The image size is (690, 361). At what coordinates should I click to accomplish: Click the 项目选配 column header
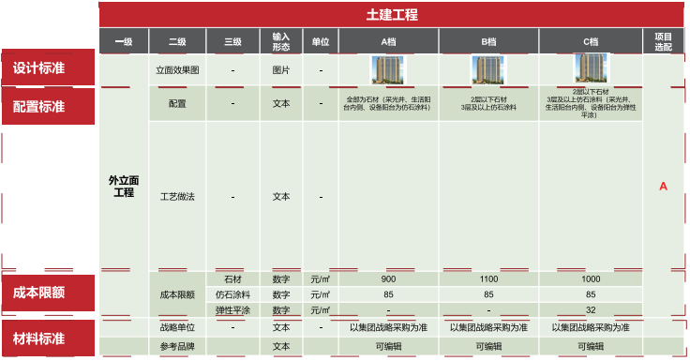663,41
